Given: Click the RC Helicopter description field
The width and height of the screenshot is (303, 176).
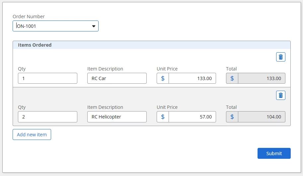Looking at the screenshot, I should (117, 117).
